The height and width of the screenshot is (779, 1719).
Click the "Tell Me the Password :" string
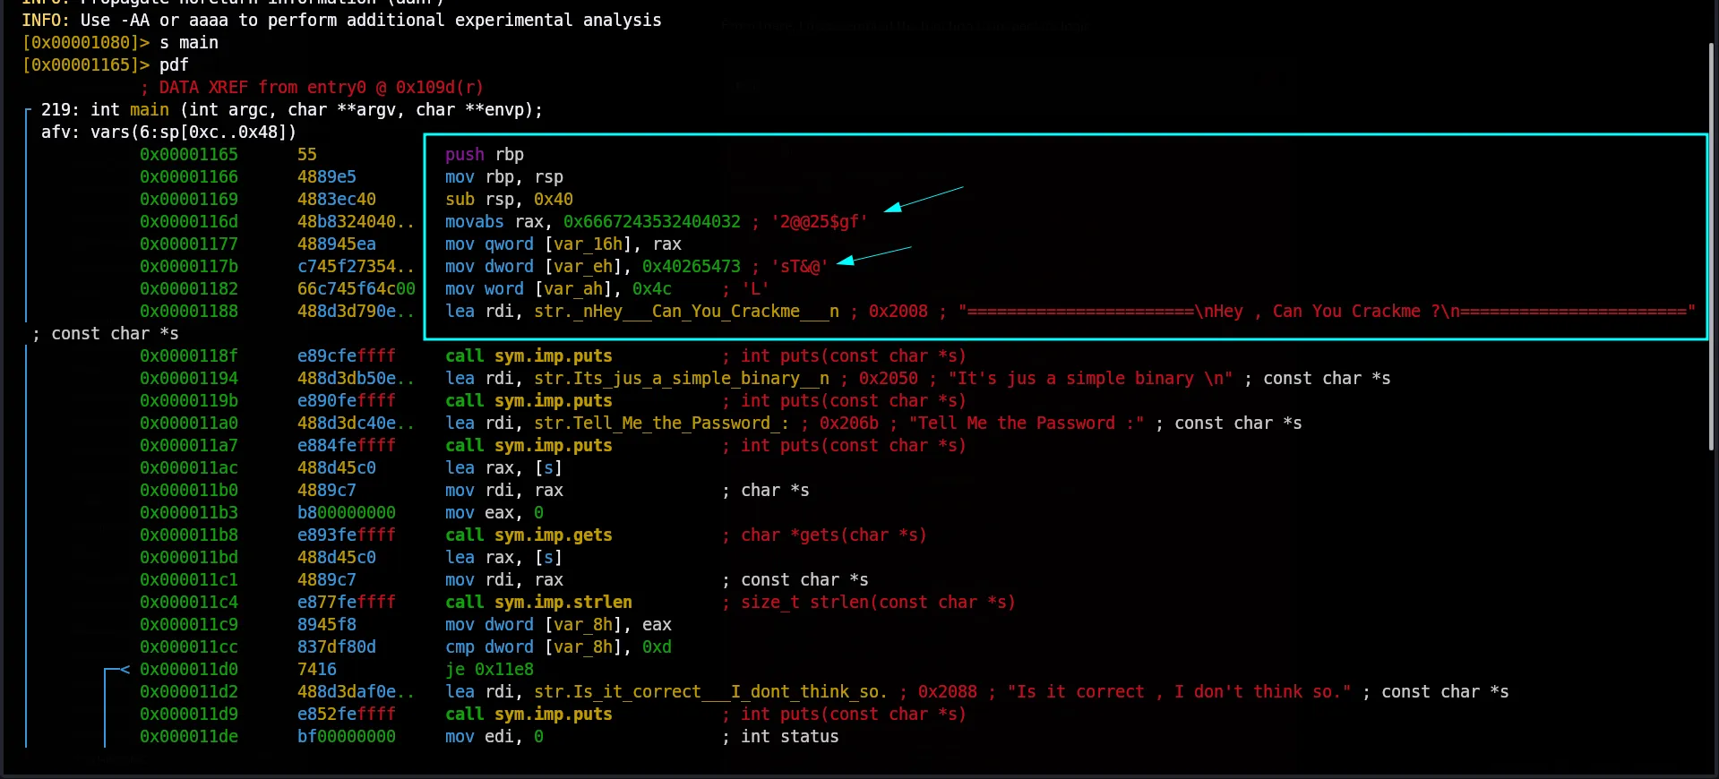(1027, 424)
